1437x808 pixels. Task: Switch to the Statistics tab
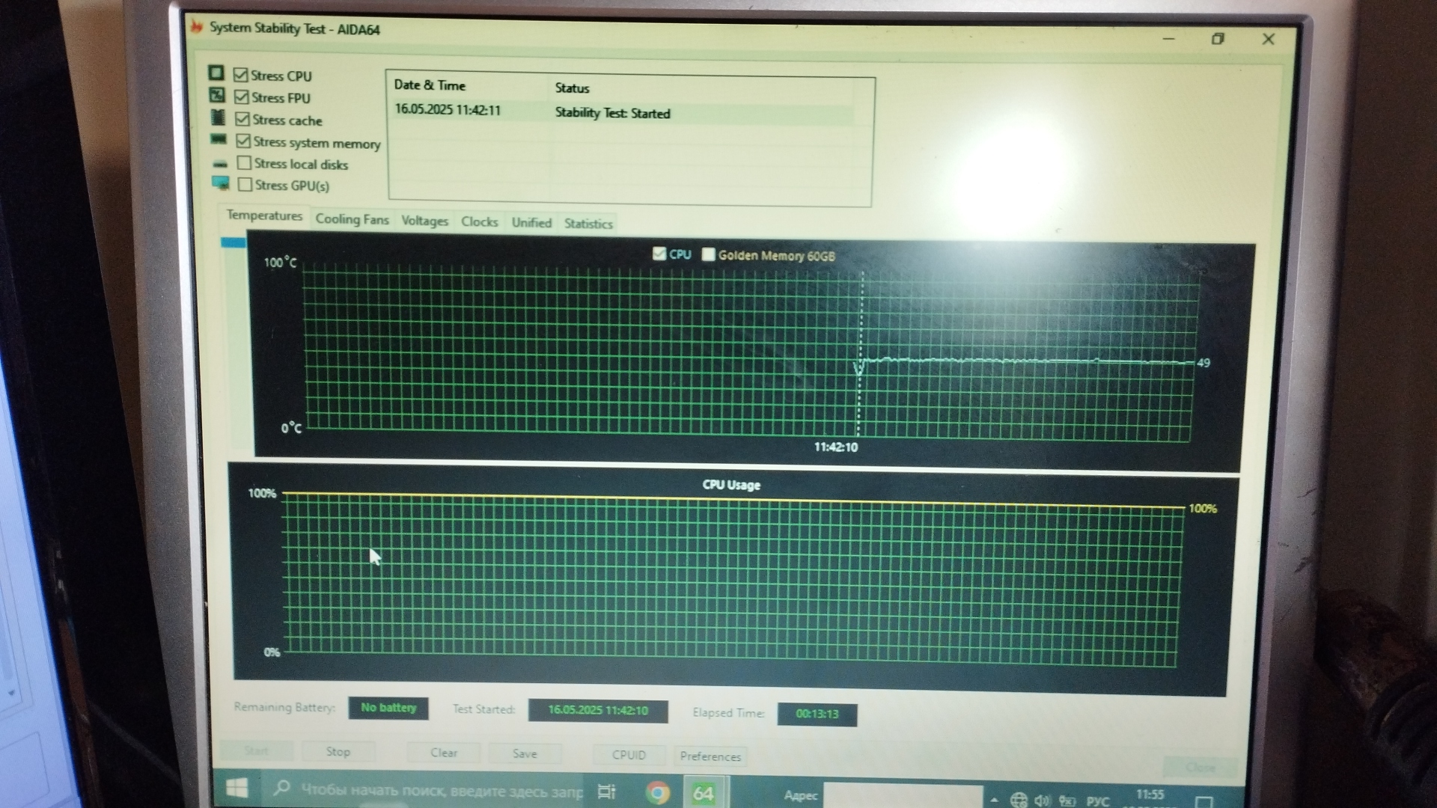(x=588, y=224)
